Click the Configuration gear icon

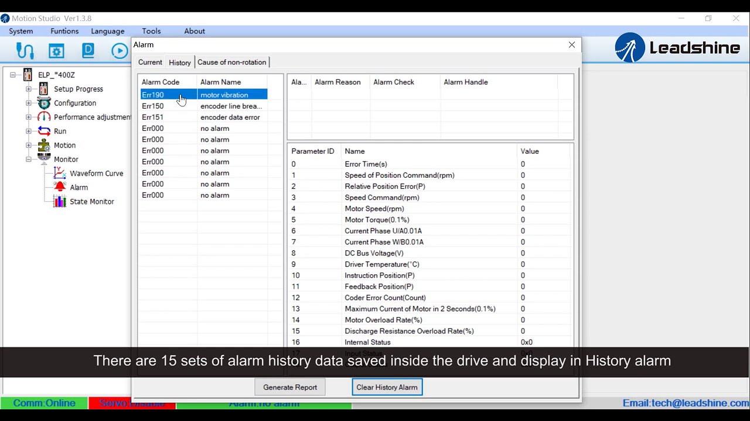tap(43, 103)
